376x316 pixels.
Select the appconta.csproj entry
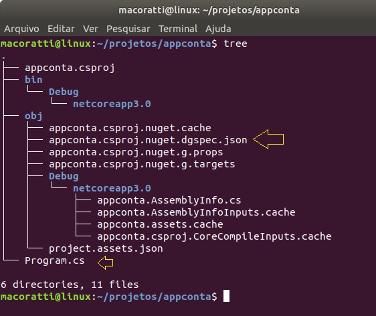(x=70, y=68)
